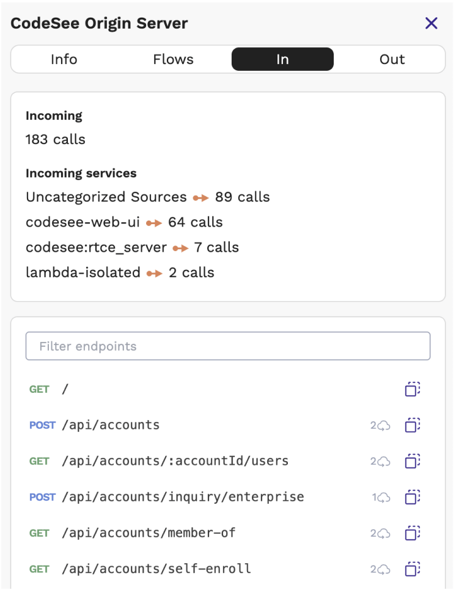Click cloud calls icon on POST /api/accounts
Screen dimensions: 456x590
click(383, 426)
